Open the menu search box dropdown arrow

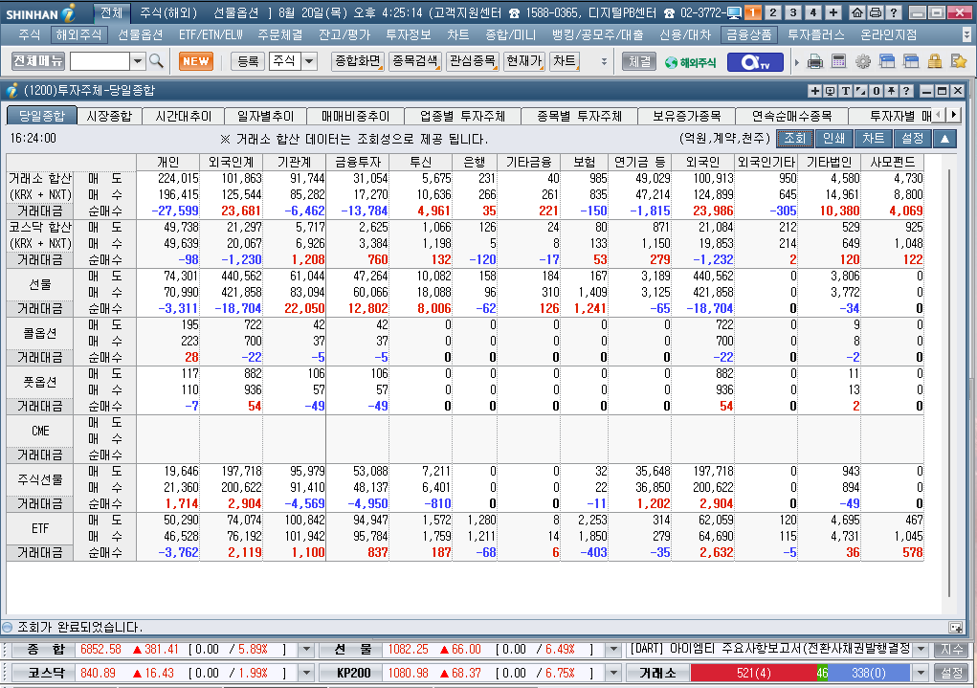[x=138, y=61]
